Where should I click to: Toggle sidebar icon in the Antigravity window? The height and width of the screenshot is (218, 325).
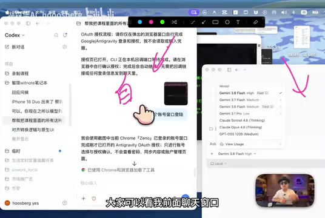229,70
